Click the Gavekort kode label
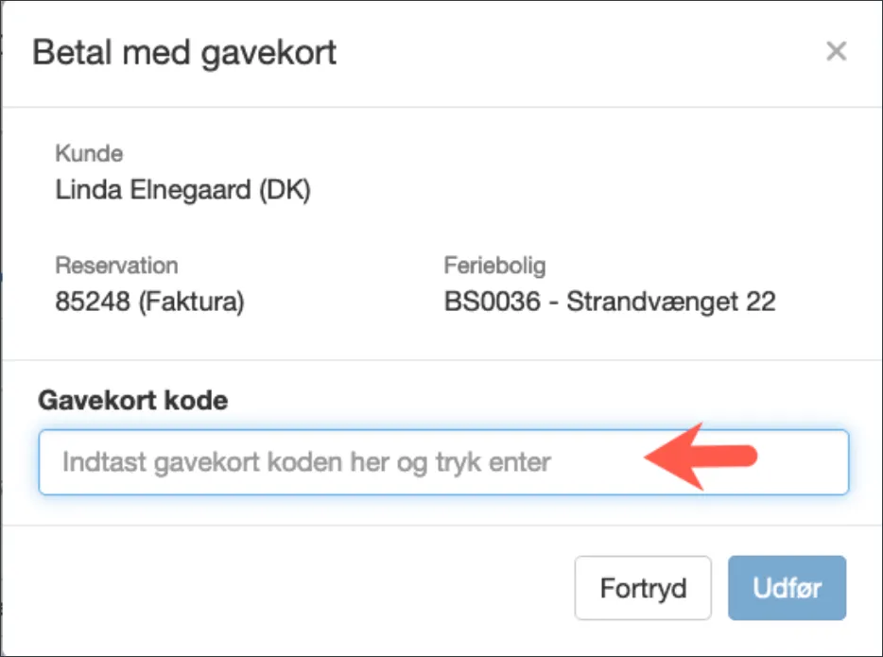 132,400
